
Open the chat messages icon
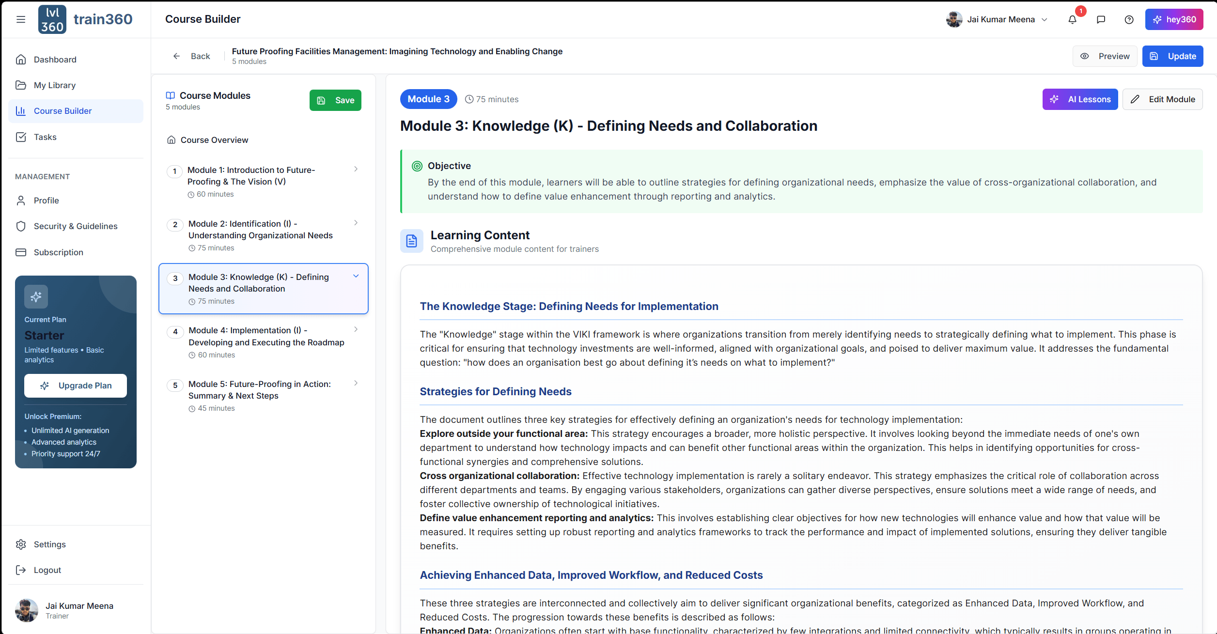click(x=1101, y=19)
